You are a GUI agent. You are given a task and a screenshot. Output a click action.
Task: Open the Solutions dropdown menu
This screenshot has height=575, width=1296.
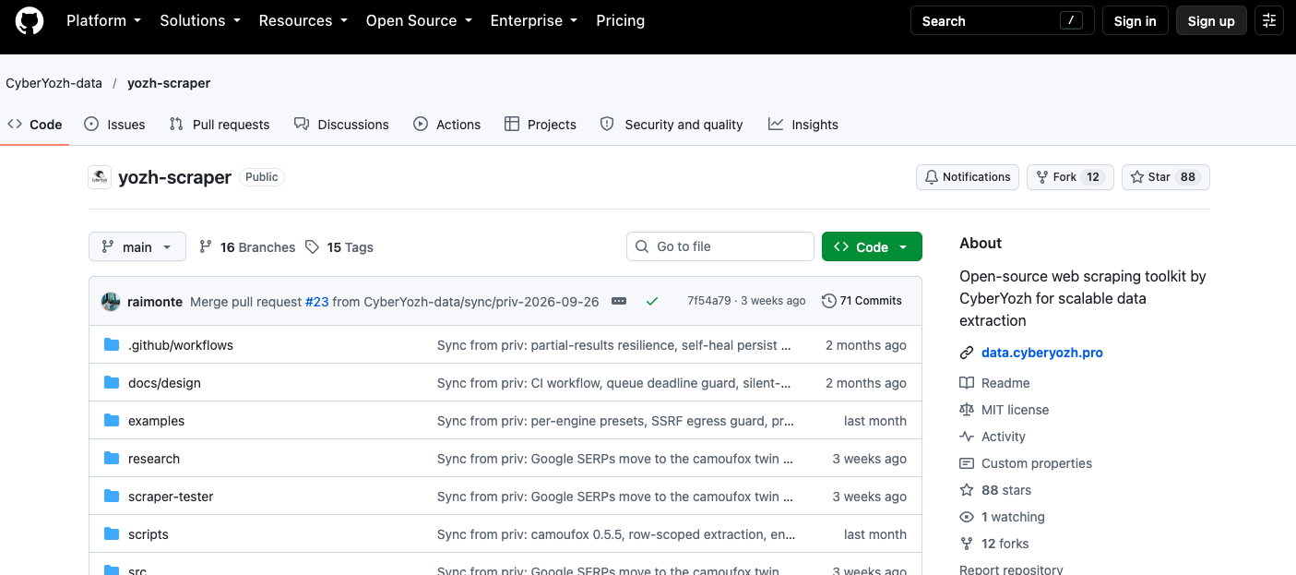(200, 20)
